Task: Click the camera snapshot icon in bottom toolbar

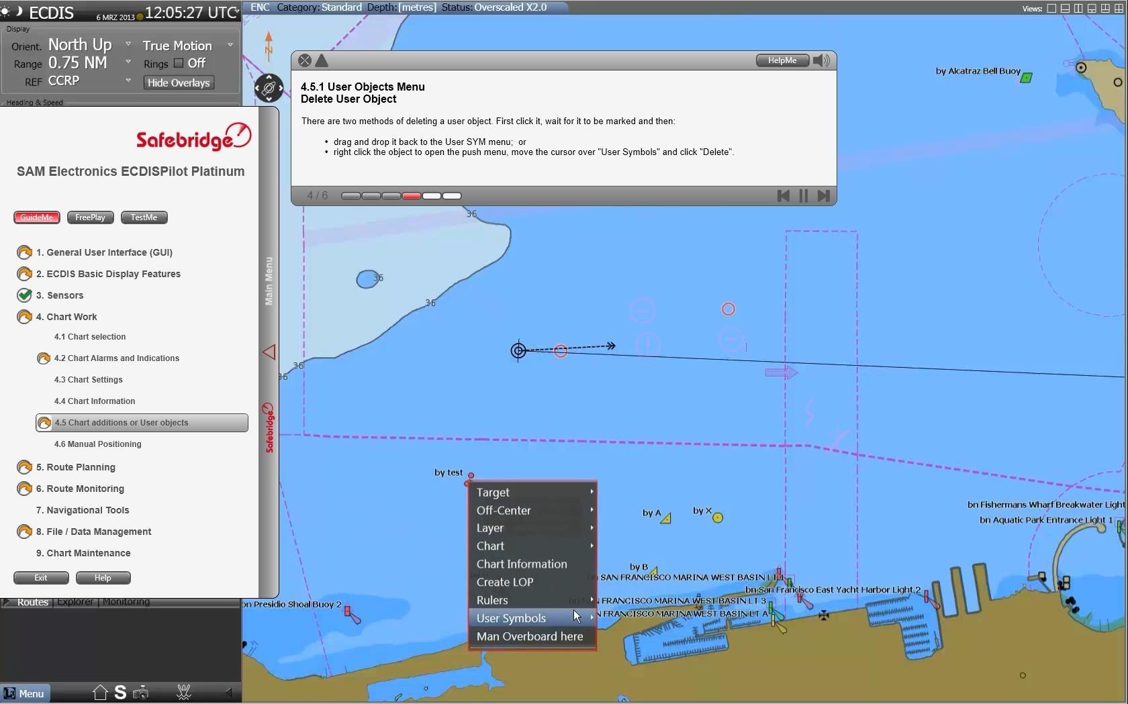Action: pos(141,692)
